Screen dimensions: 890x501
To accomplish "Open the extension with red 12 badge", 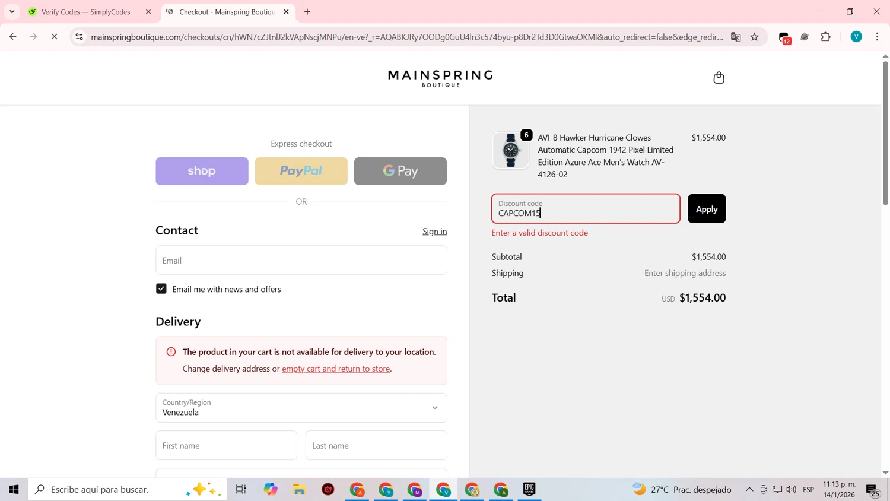I will [x=784, y=37].
